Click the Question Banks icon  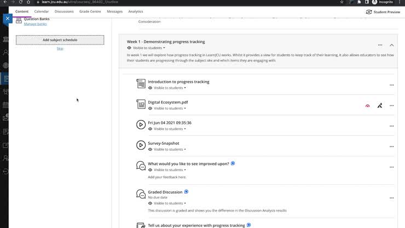point(19,21)
